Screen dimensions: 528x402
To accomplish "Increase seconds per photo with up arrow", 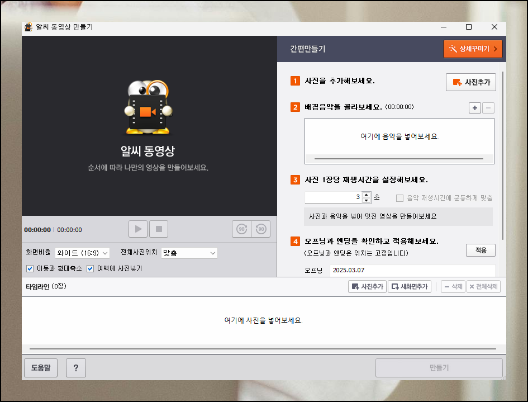I will pos(367,195).
